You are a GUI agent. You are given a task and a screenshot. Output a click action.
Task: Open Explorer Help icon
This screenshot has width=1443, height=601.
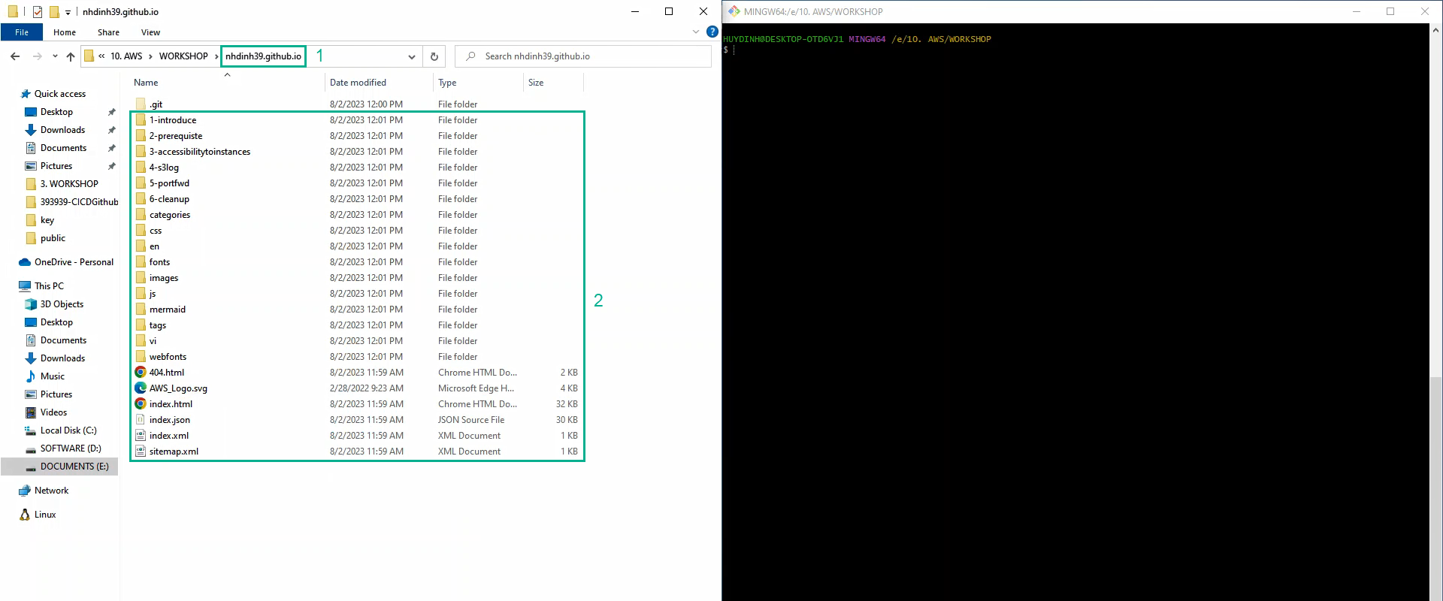712,32
